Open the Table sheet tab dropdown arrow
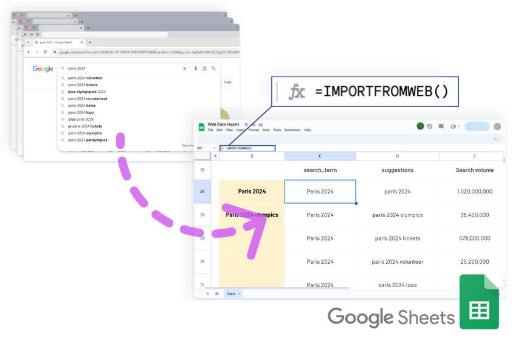The width and height of the screenshot is (521, 341). pos(239,294)
